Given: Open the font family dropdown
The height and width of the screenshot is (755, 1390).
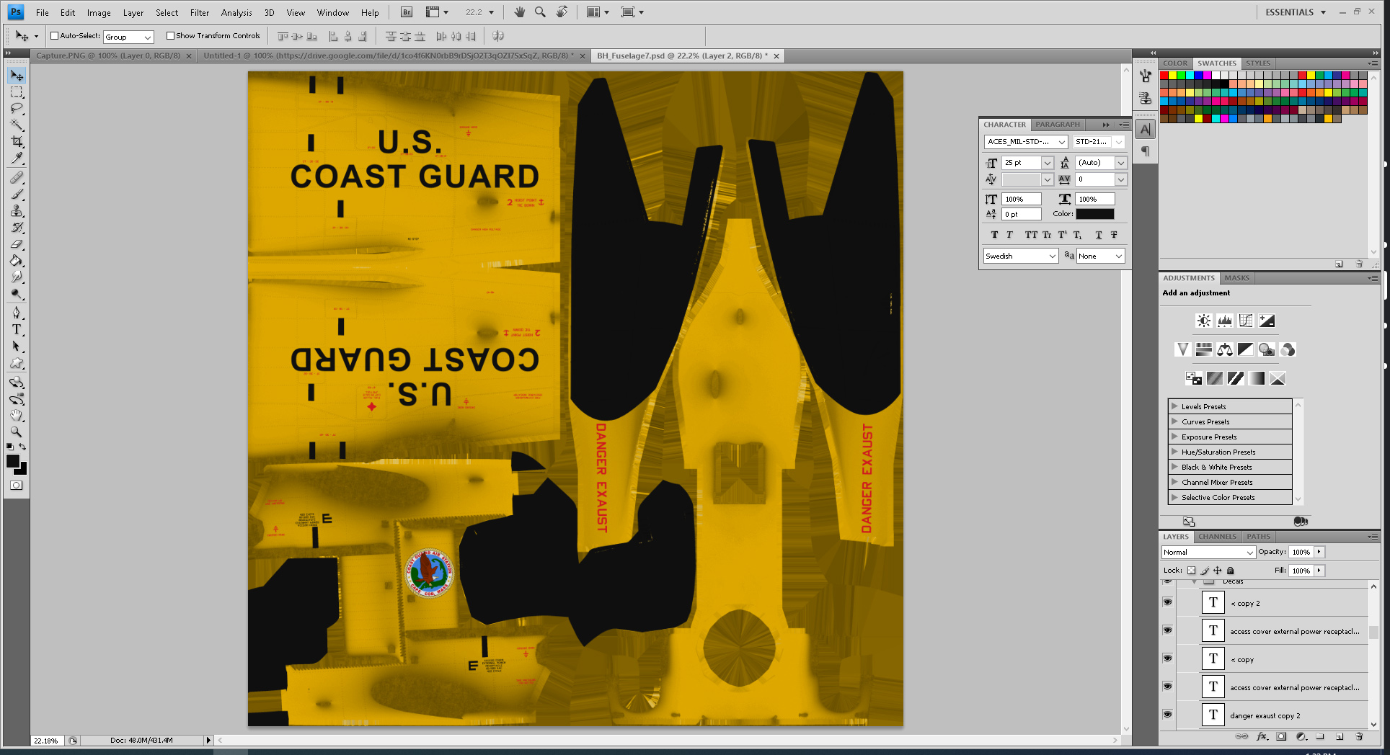Looking at the screenshot, I should (1061, 142).
